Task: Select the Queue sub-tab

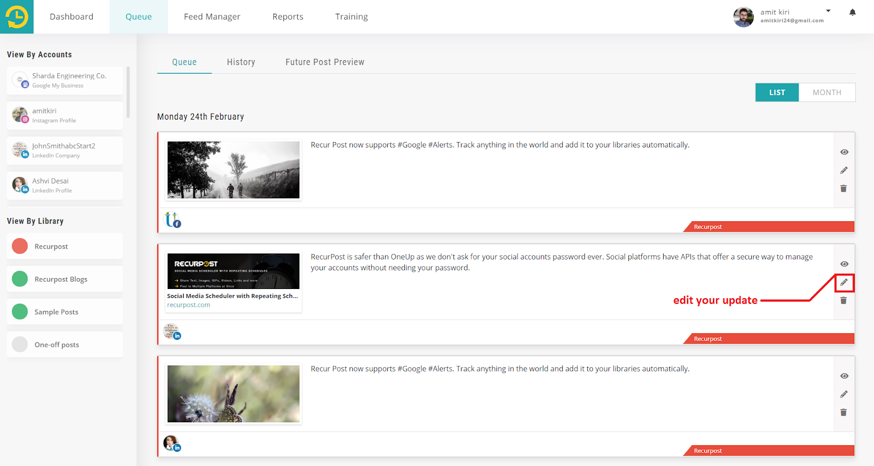Action: pyautogui.click(x=185, y=62)
